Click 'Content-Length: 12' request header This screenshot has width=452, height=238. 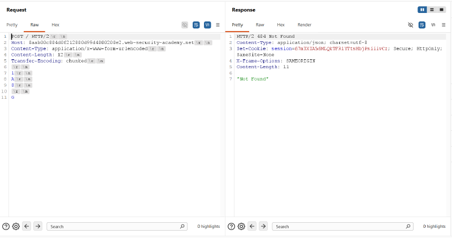(37, 55)
